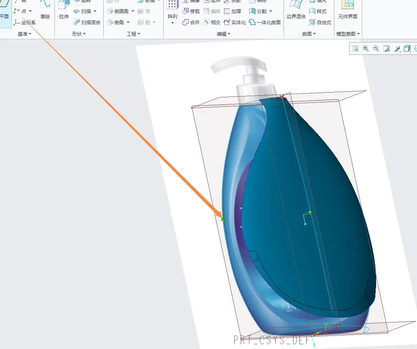Select the 拉伸 (Extrude) tool
The width and height of the screenshot is (417, 349).
point(64,10)
